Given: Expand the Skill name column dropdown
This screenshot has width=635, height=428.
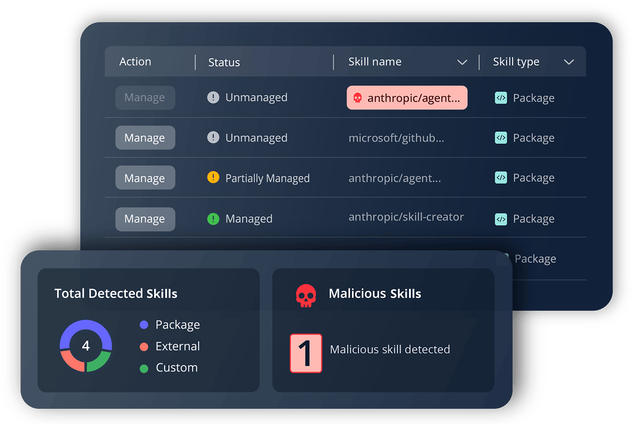Looking at the screenshot, I should pos(462,62).
